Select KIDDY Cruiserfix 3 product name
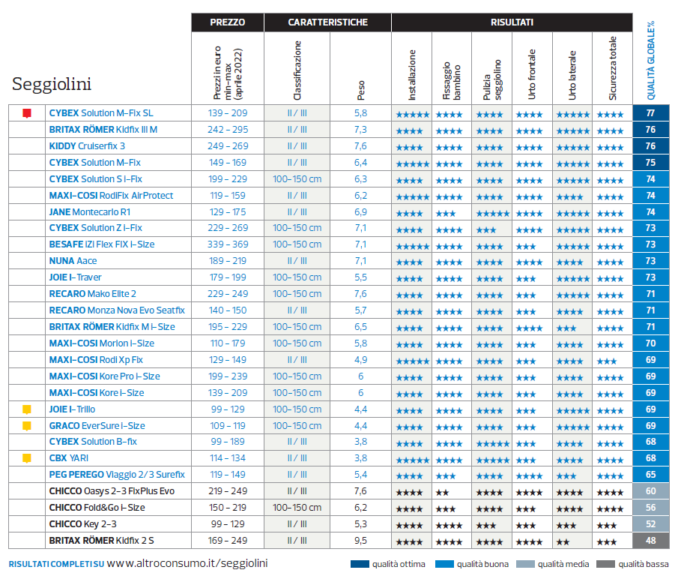This screenshot has height=579, width=681. tap(87, 146)
